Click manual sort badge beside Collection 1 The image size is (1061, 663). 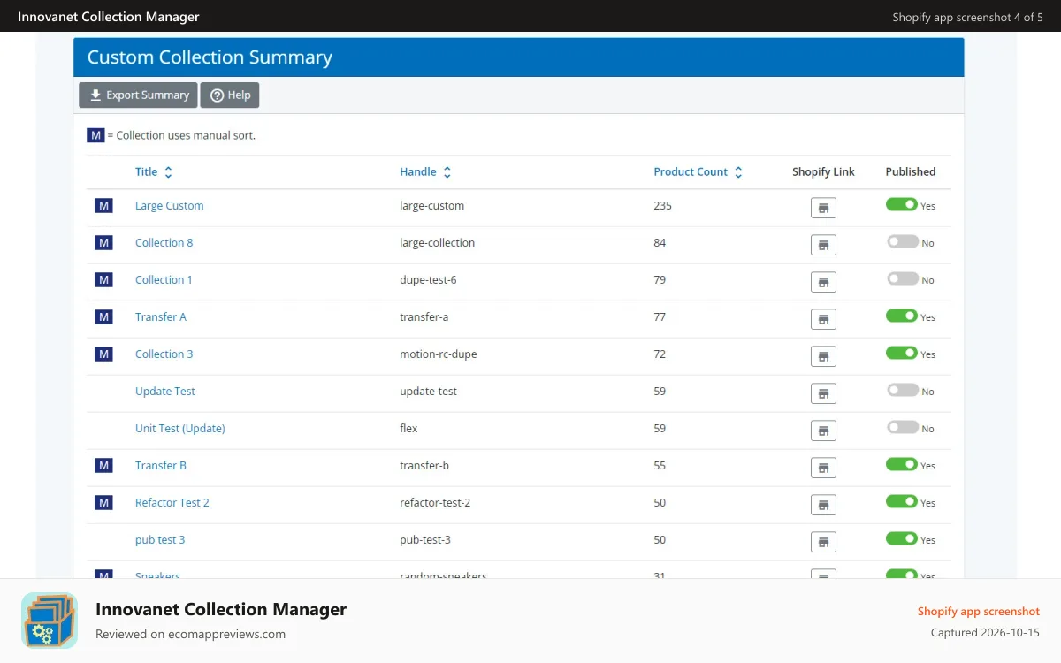[x=103, y=280]
